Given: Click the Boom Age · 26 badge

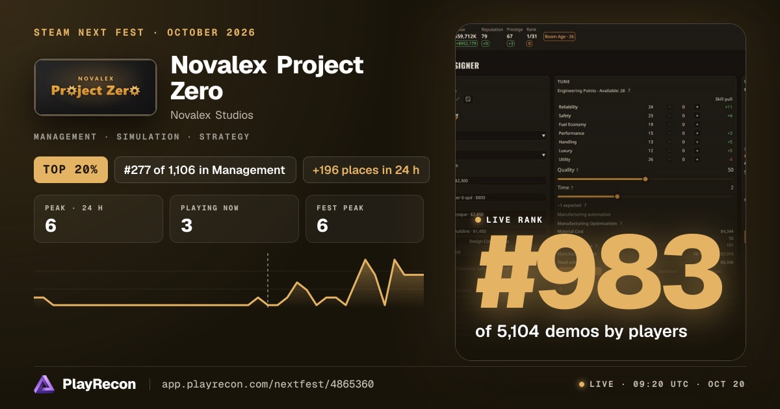Looking at the screenshot, I should coord(559,36).
